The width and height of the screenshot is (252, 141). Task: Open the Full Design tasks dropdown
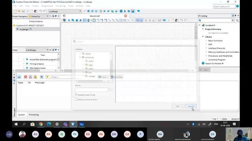point(47,50)
